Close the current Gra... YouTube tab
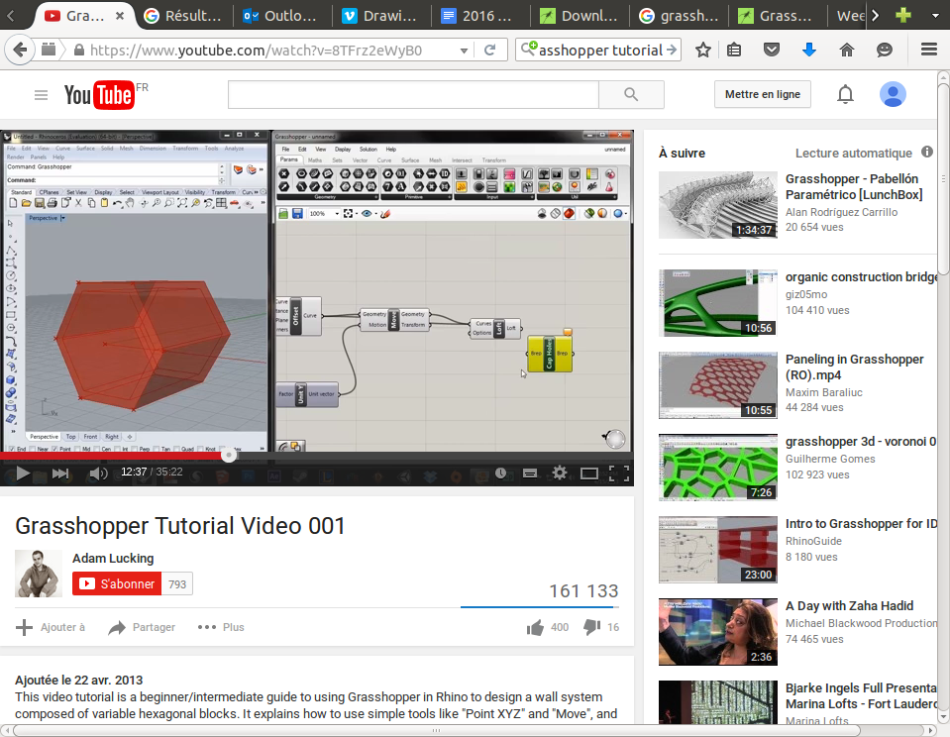Screen dimensions: 950x737 [x=120, y=16]
